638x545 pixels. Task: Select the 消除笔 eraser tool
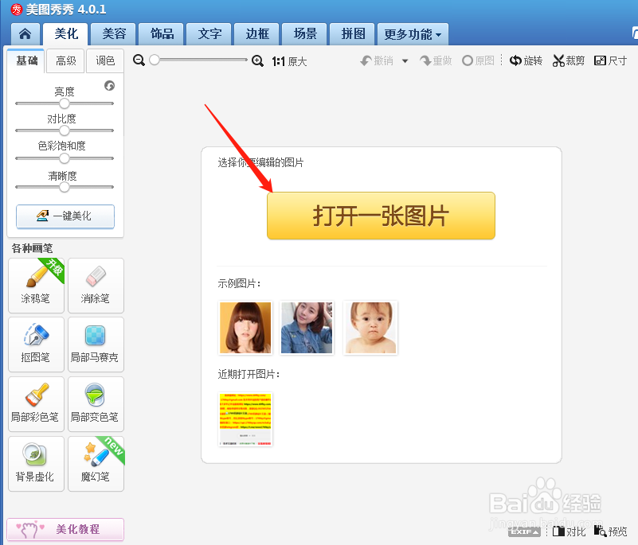point(96,286)
